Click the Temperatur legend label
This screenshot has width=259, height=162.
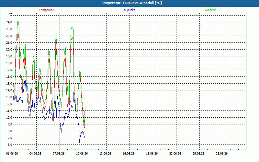[x=47, y=10]
